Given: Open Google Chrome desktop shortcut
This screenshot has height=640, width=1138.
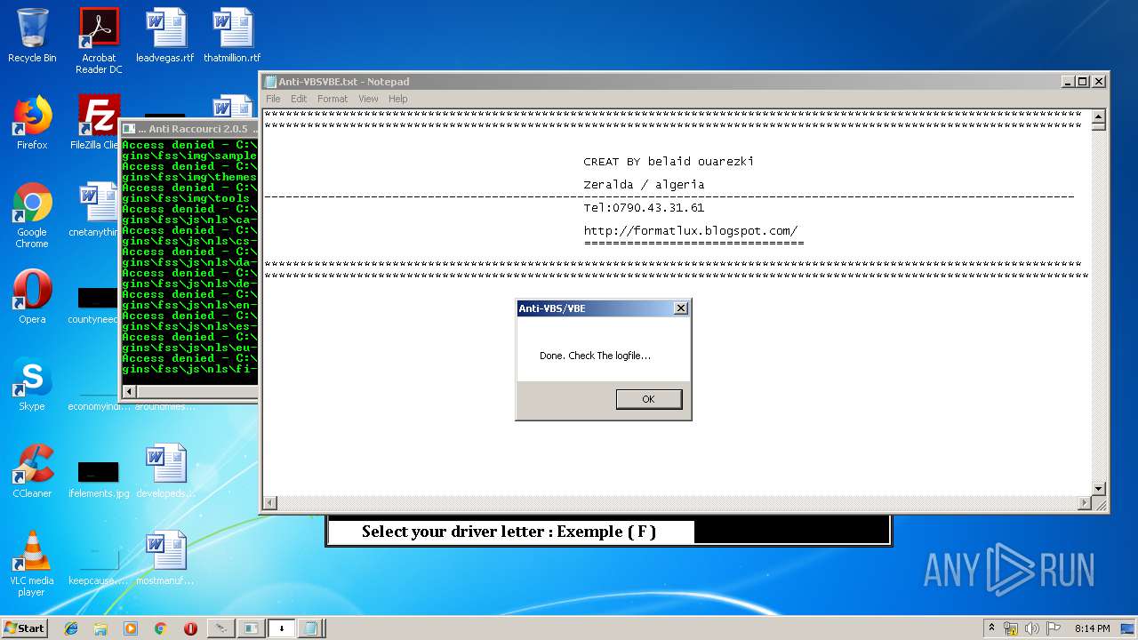Looking at the screenshot, I should tap(32, 216).
